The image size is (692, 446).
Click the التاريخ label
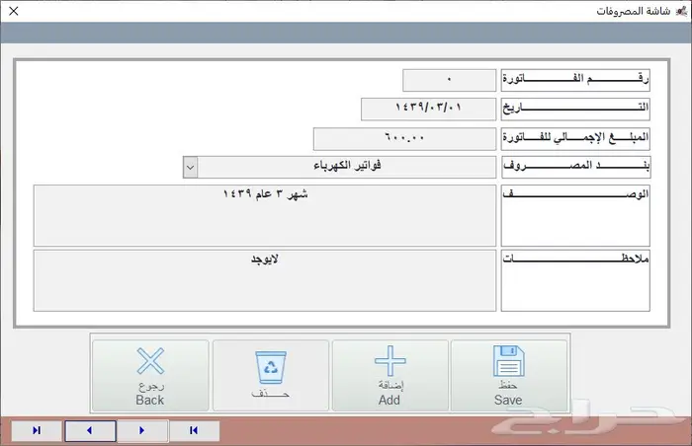point(575,109)
